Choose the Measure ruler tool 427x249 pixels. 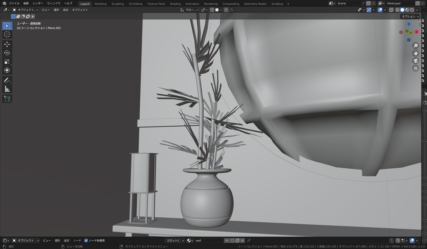pyautogui.click(x=7, y=89)
